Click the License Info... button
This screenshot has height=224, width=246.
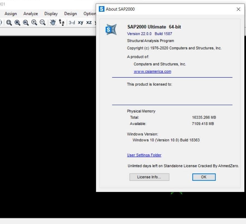click(x=149, y=177)
